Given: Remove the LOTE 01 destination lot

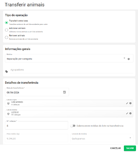Looking at the screenshot, I should [x=130, y=113].
